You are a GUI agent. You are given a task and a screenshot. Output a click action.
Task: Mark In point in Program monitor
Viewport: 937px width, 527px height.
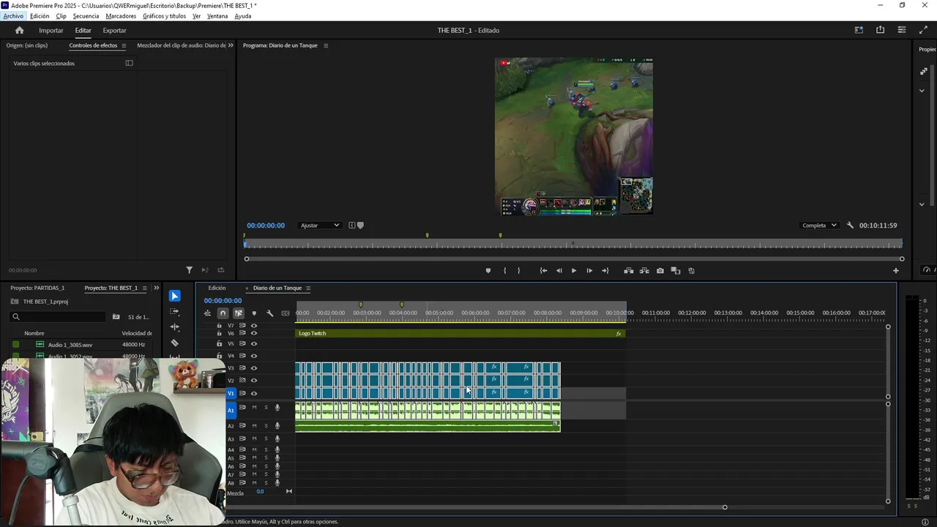pos(504,271)
